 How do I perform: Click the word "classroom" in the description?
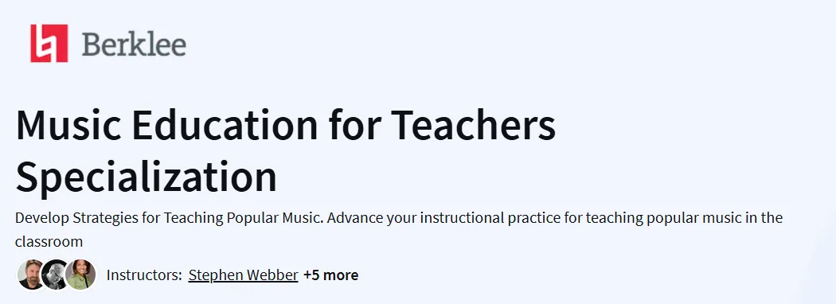[49, 242]
